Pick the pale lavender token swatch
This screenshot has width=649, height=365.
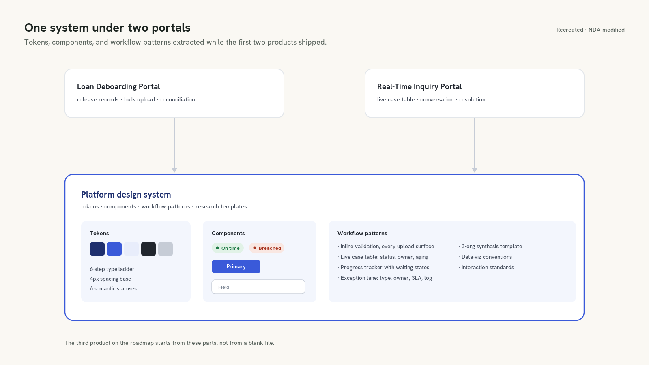pyautogui.click(x=131, y=249)
